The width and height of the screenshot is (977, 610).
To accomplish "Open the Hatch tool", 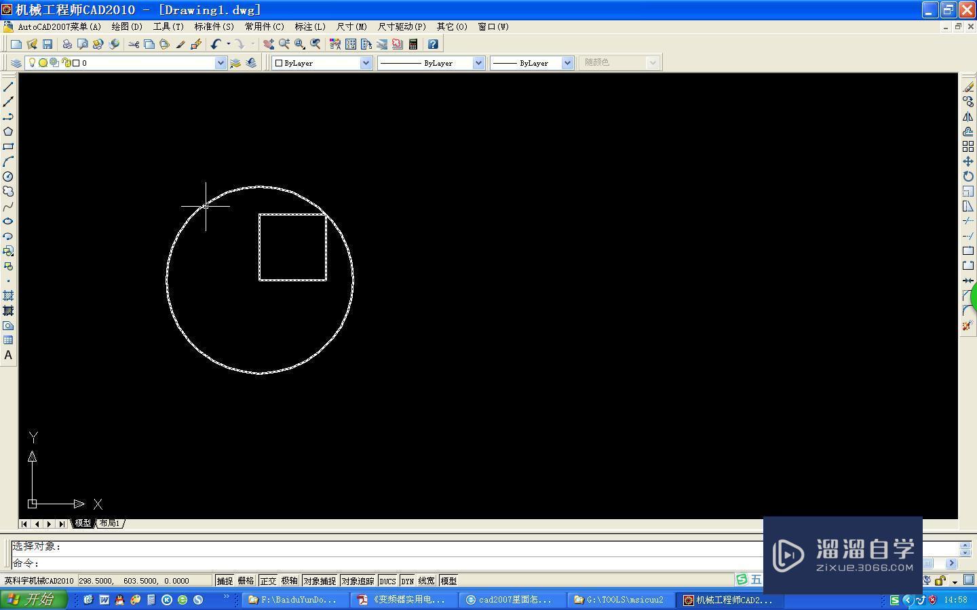I will (8, 296).
